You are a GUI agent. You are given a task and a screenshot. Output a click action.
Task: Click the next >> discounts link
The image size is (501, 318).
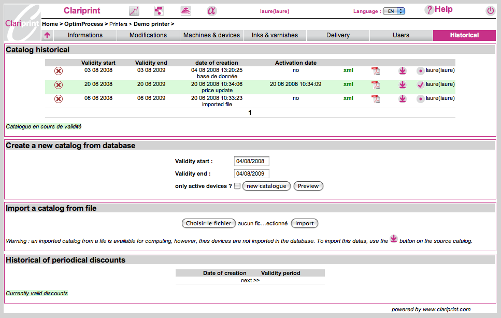pos(250,280)
